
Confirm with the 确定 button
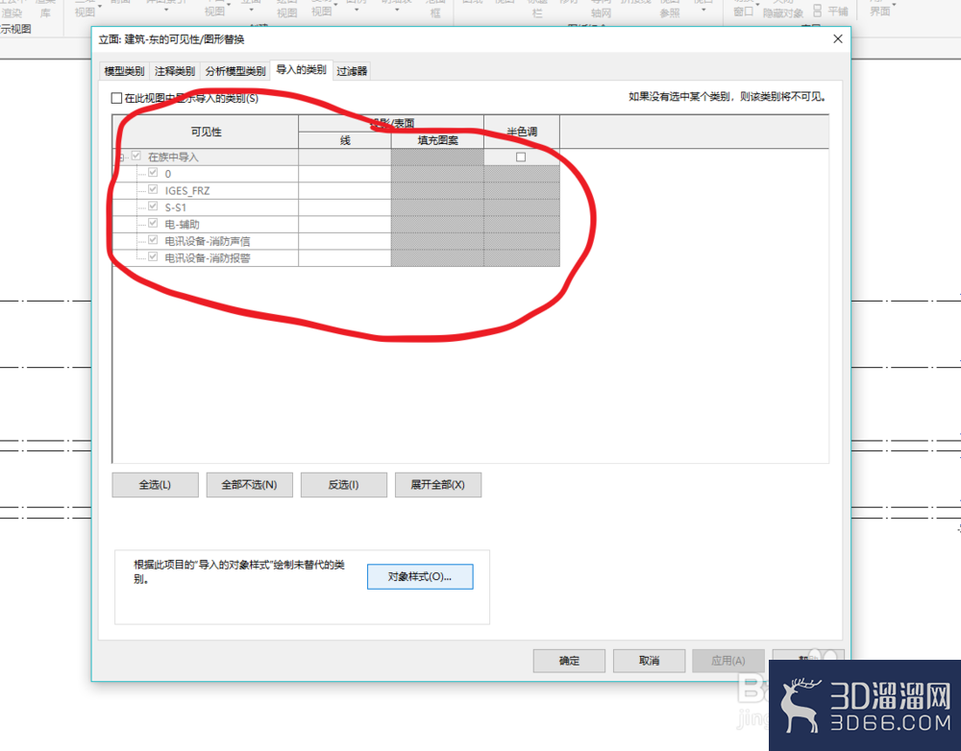tap(569, 661)
